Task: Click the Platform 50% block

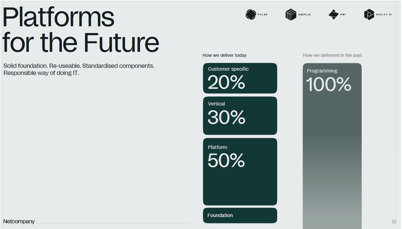Action: click(x=240, y=172)
